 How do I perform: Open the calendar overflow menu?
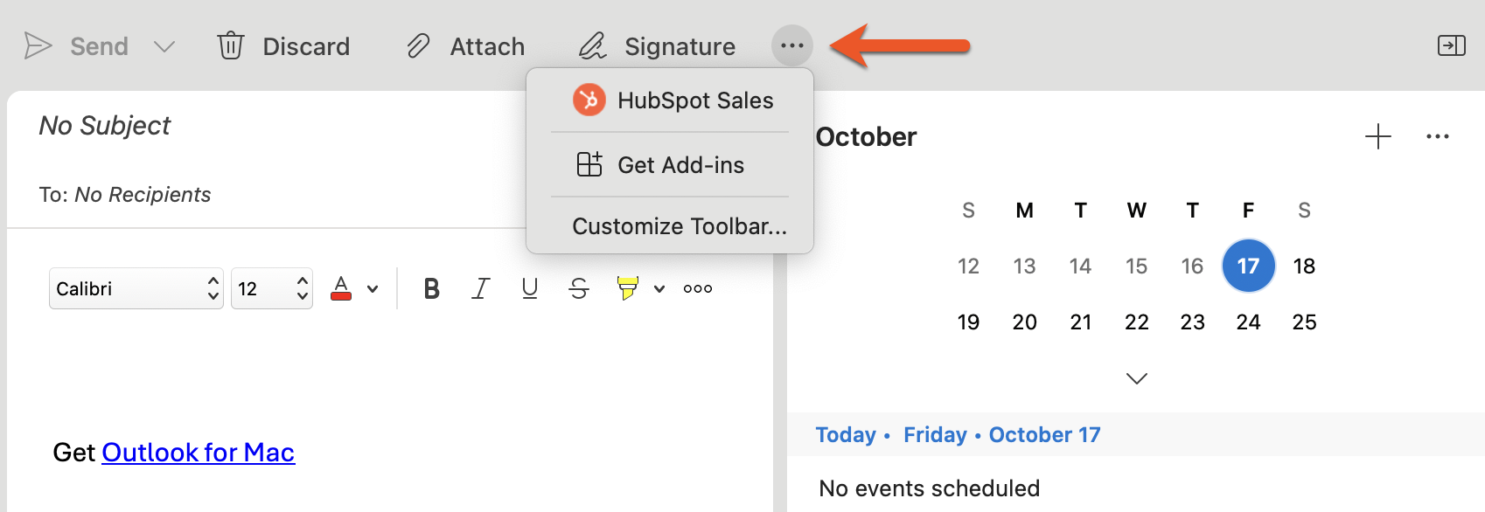(1439, 136)
